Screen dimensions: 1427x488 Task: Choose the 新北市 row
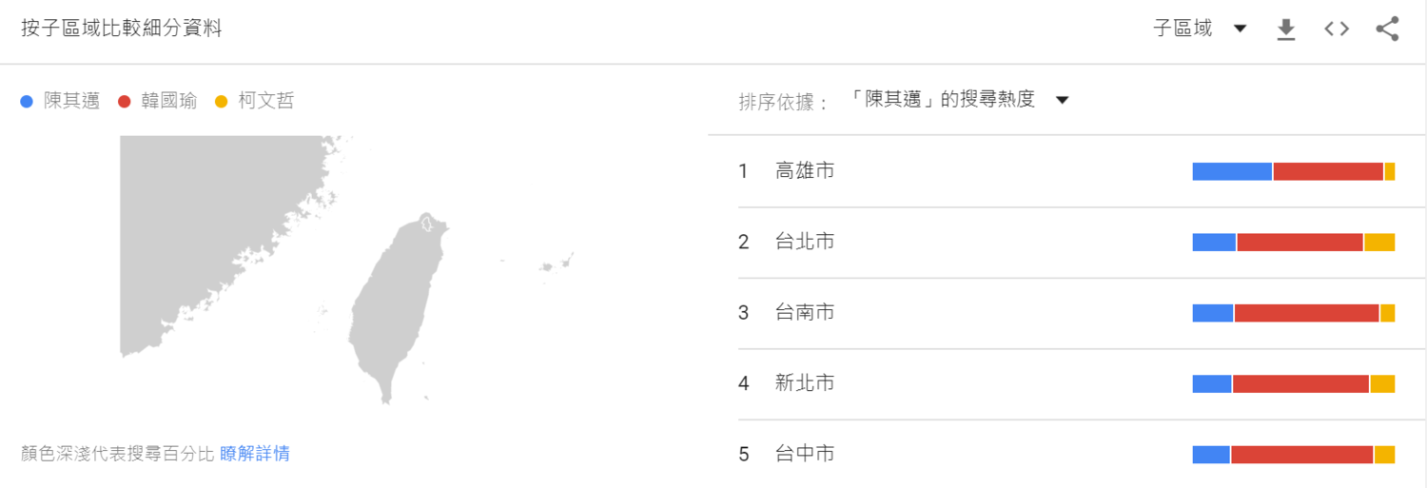coord(1066,384)
